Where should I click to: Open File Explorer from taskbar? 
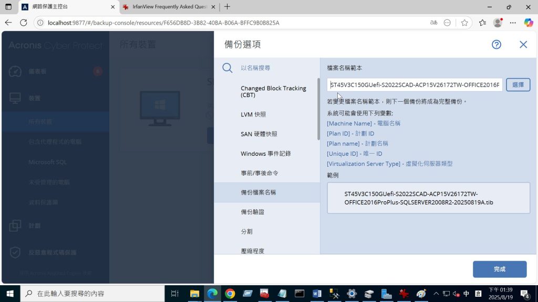click(x=194, y=294)
